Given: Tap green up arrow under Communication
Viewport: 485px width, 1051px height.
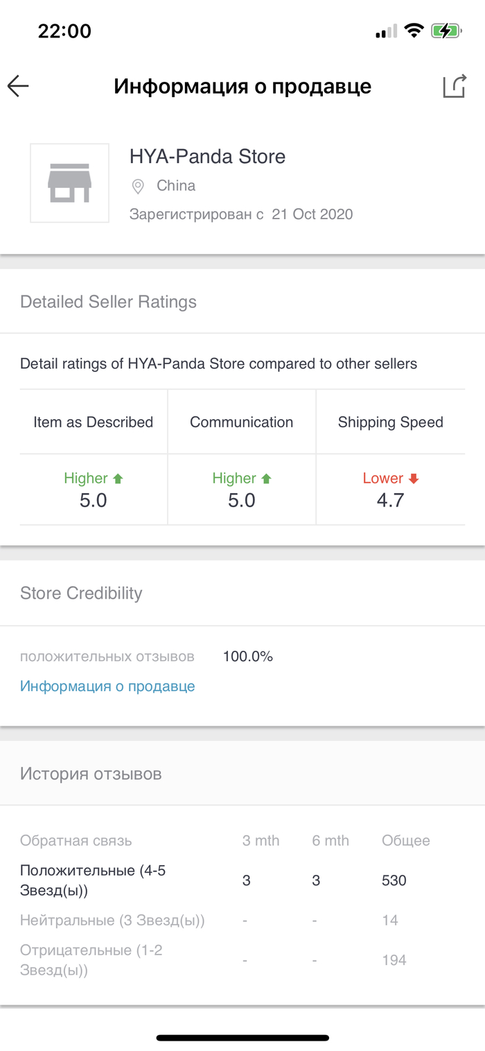Looking at the screenshot, I should [266, 479].
